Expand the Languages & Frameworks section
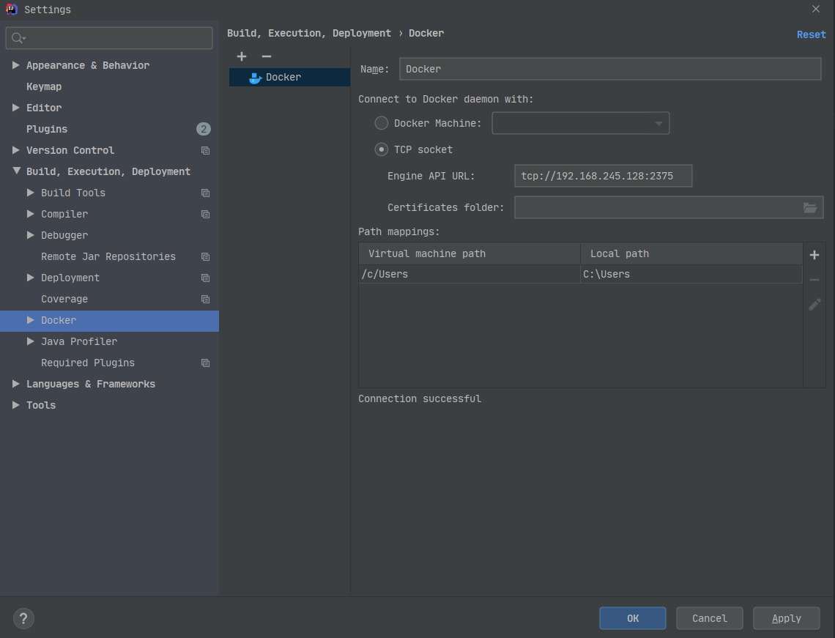The height and width of the screenshot is (638, 835). click(x=16, y=384)
